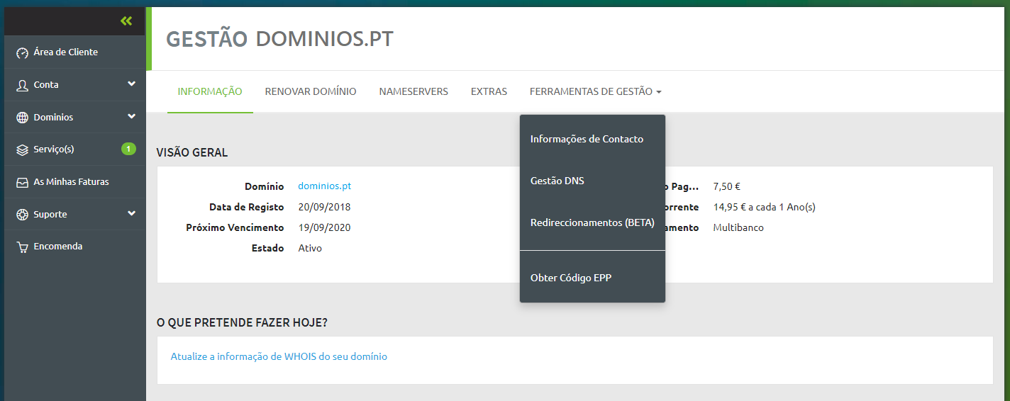Viewport: 1010px width, 401px height.
Task: Select Gestão DNS from the dropdown menu
Action: coord(557,181)
